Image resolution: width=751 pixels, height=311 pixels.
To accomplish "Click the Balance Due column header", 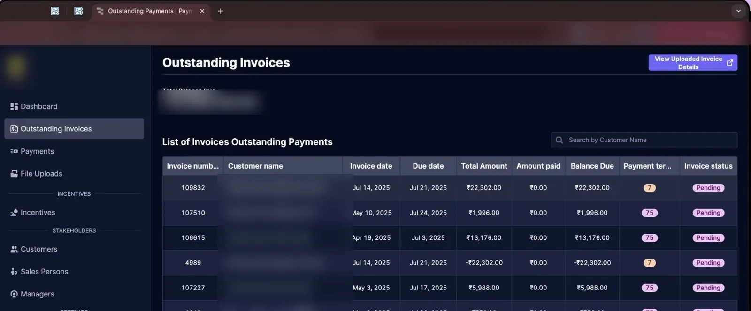I will 592,166.
